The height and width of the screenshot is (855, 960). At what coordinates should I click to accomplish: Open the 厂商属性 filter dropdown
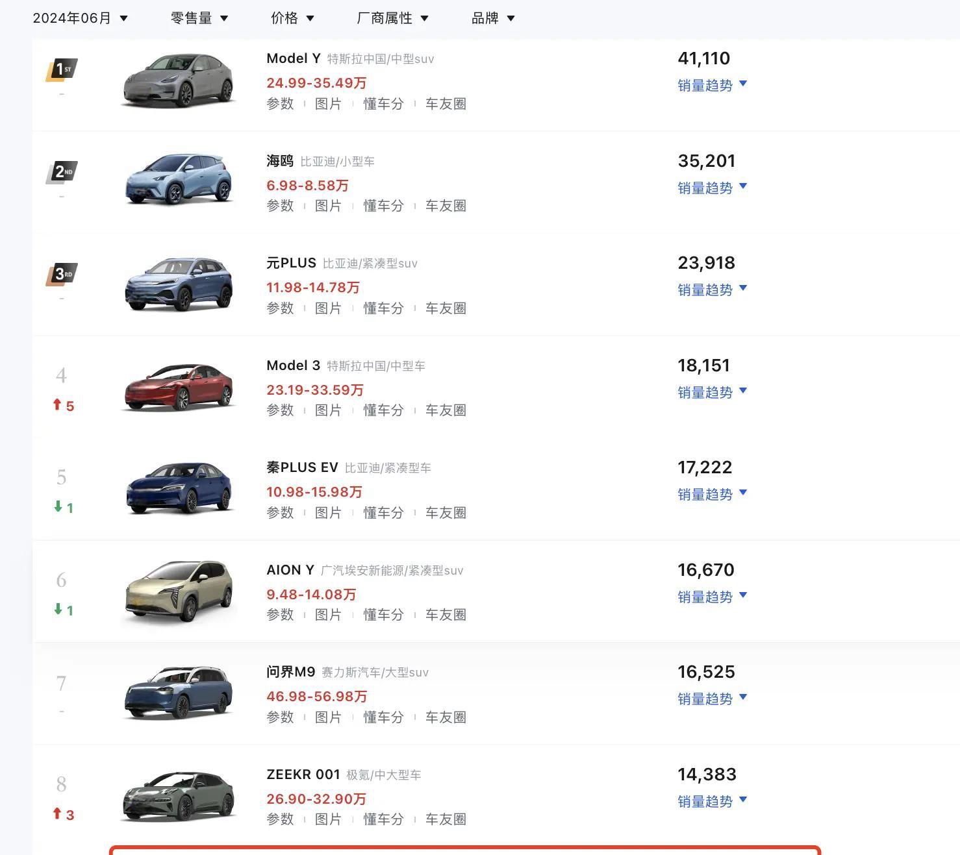coord(392,18)
